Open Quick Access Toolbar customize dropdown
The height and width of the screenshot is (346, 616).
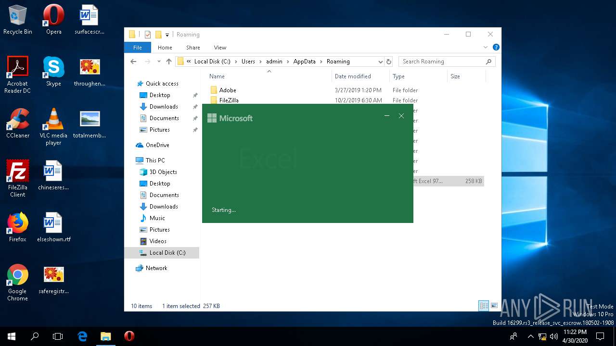click(x=167, y=35)
